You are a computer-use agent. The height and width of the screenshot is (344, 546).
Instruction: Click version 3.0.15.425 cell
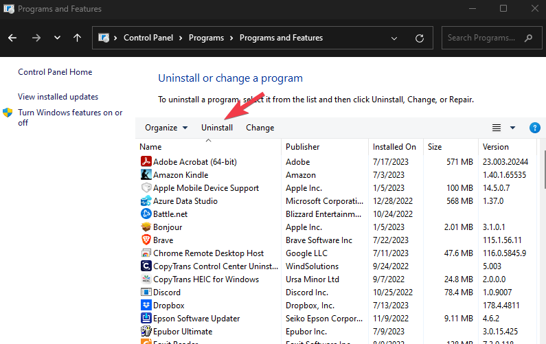(501, 332)
